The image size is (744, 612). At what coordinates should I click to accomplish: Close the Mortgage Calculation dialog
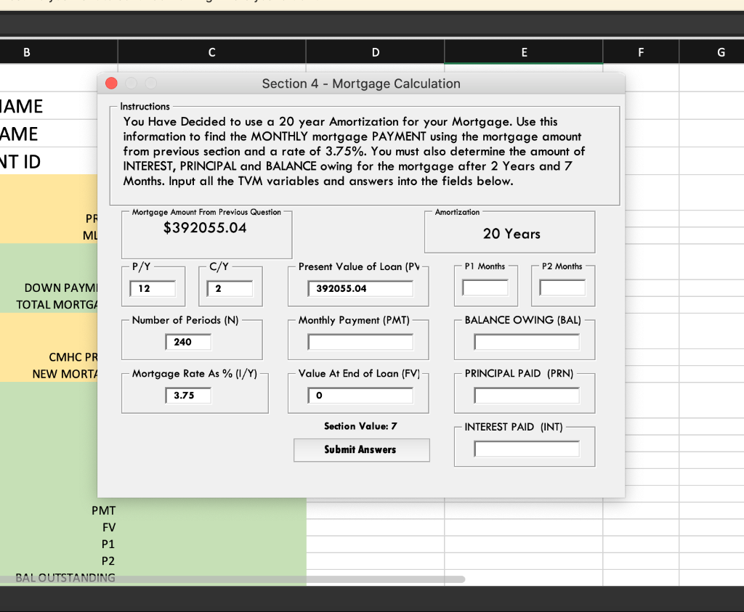(x=111, y=83)
